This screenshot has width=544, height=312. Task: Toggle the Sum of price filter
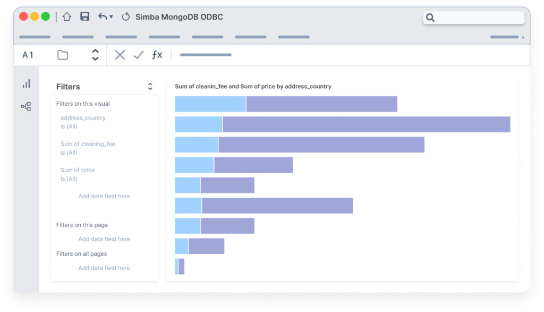104,174
